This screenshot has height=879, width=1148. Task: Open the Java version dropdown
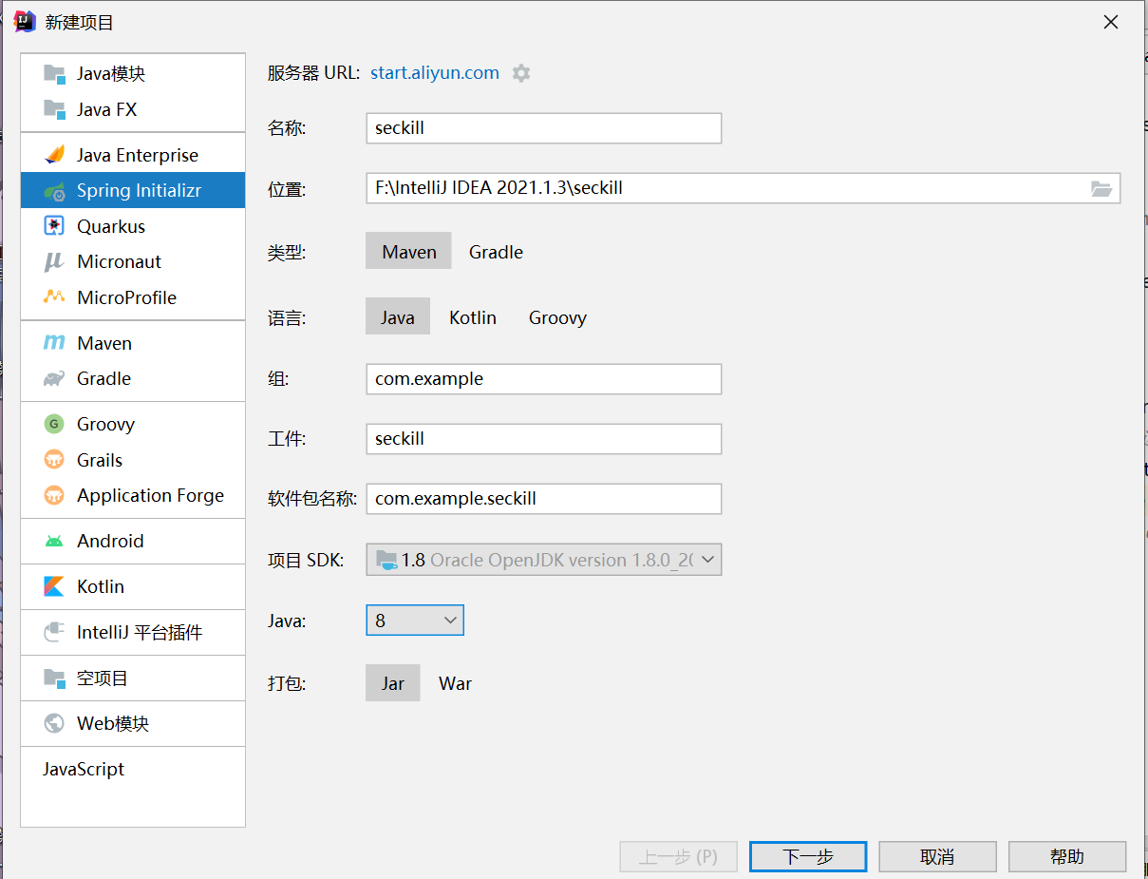(415, 621)
